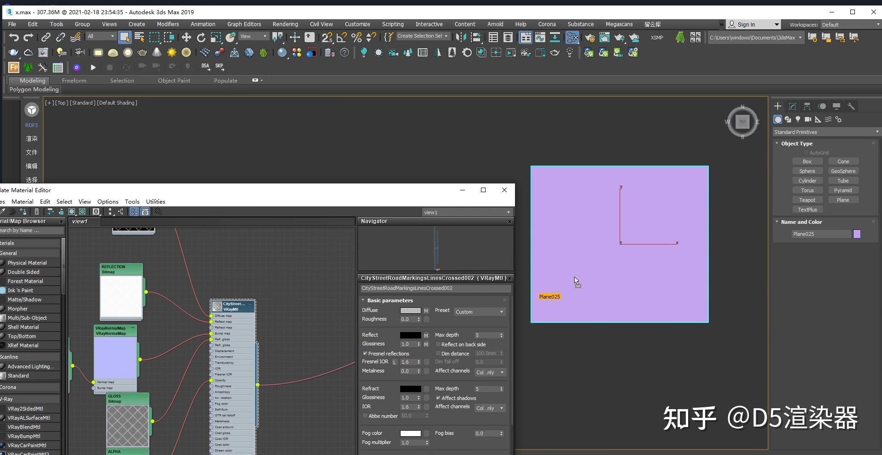Open the Modify panel tab icon
Image resolution: width=882 pixels, height=455 pixels.
(792, 106)
